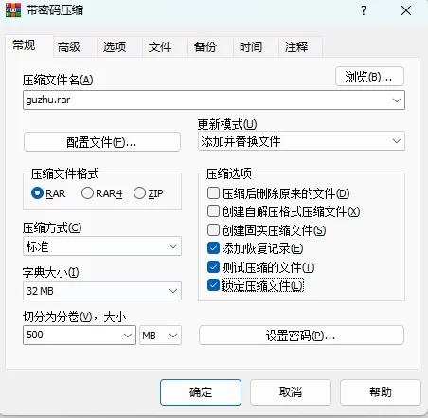Click the WinRAR icon in the title bar
The height and width of the screenshot is (418, 428).
(x=13, y=10)
